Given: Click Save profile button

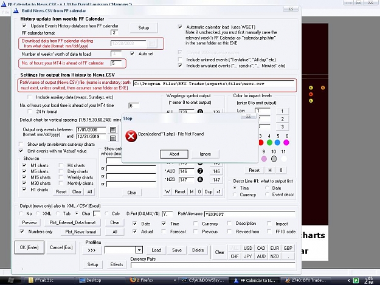Looking at the screenshot, I should point(177,250).
